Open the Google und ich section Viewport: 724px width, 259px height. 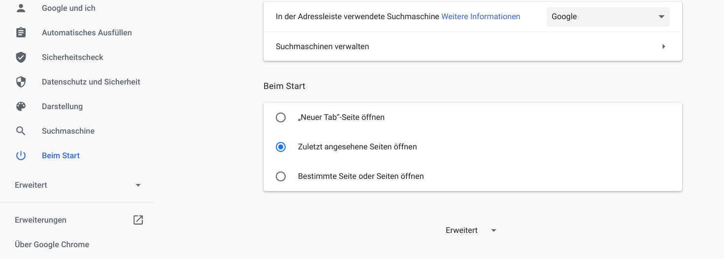pos(68,8)
